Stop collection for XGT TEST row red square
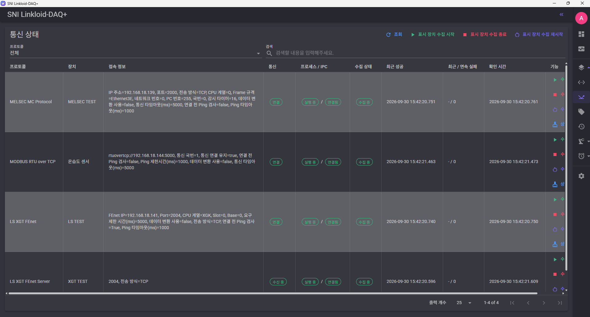Viewport: 590px width, 317px height. [555, 274]
